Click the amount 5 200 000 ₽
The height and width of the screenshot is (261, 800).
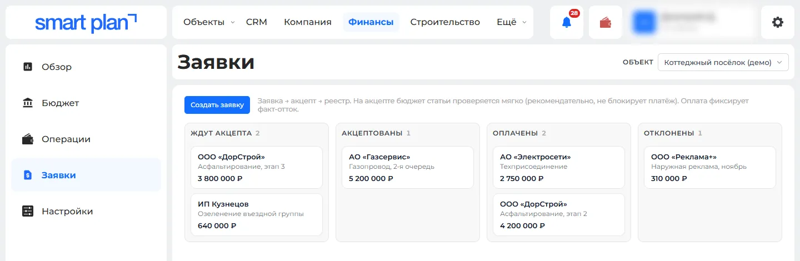coord(371,179)
